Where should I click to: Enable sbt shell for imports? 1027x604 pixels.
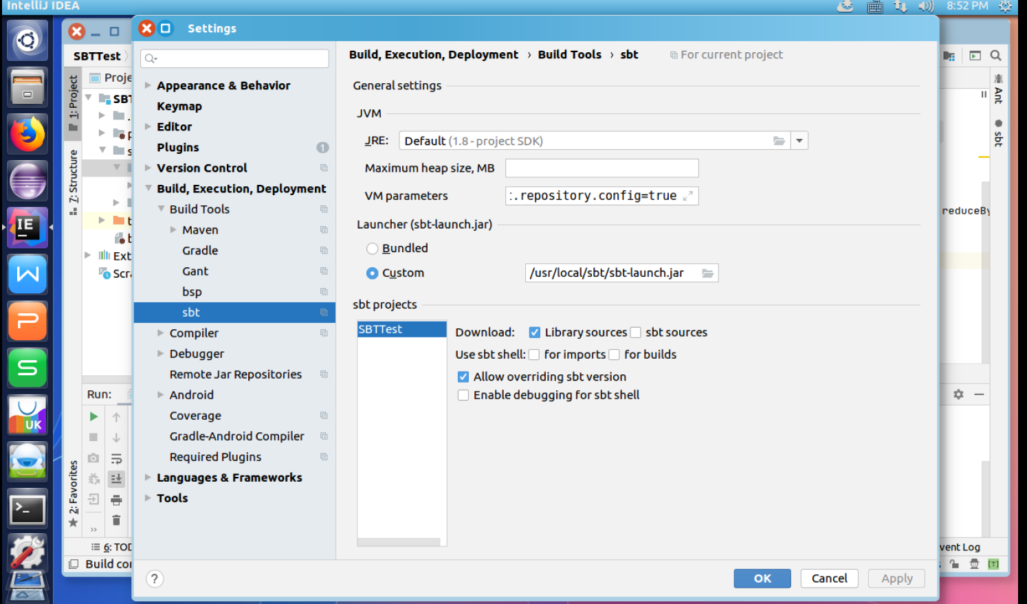pyautogui.click(x=533, y=355)
